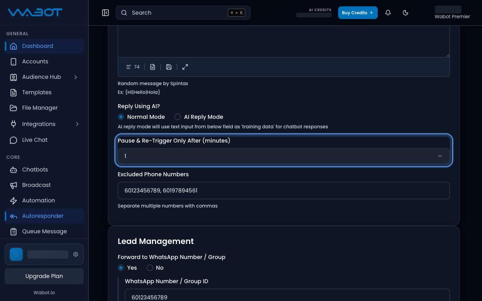
Task: Click the Templates document icon
Action: (x=13, y=92)
